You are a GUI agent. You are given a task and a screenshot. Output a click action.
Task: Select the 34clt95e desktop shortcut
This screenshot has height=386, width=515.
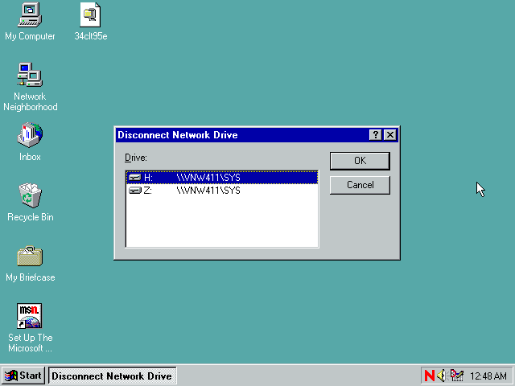point(90,14)
